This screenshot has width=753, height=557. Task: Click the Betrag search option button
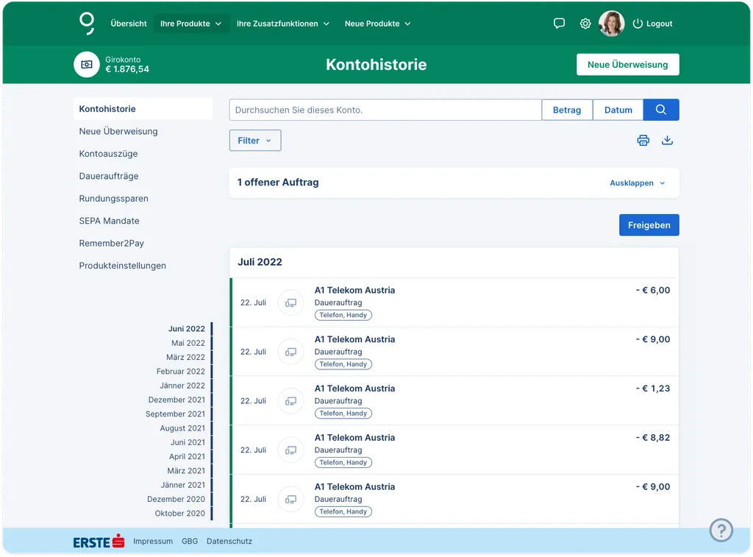click(x=567, y=110)
